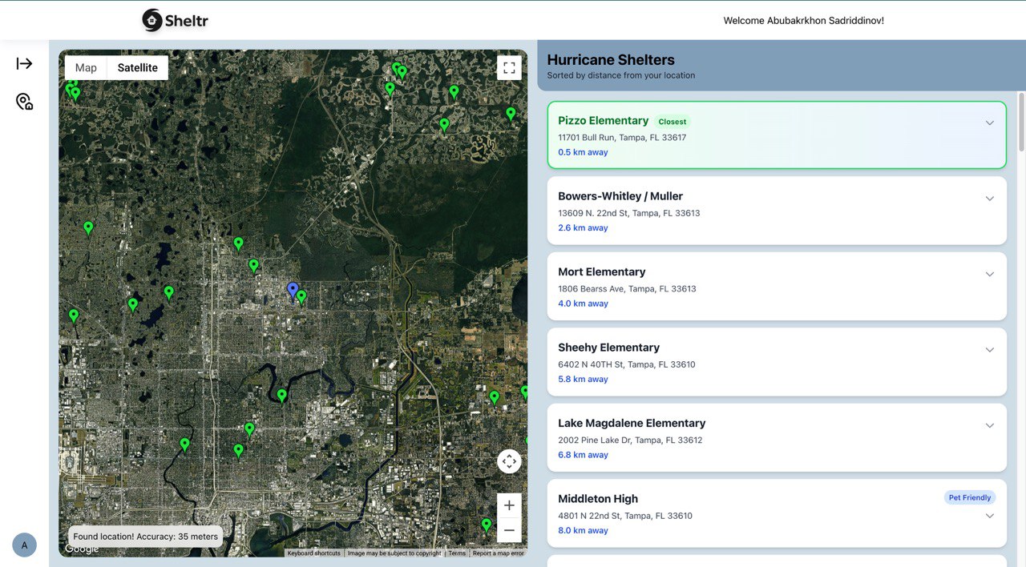Switch to Satellite view tab
Viewport: 1026px width, 567px height.
tap(138, 67)
